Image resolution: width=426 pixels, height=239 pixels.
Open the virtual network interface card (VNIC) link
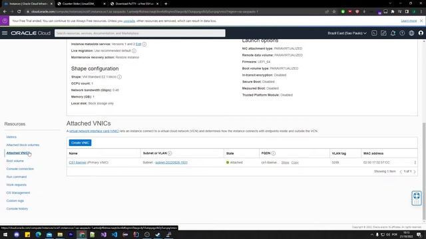point(95,131)
